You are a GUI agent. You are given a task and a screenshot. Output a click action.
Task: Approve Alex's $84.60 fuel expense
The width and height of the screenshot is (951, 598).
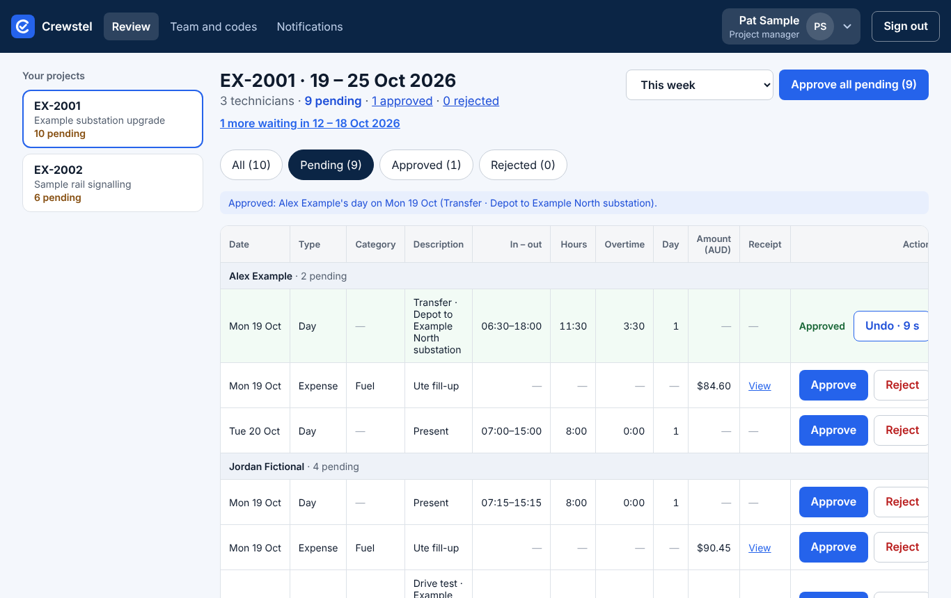(x=833, y=385)
